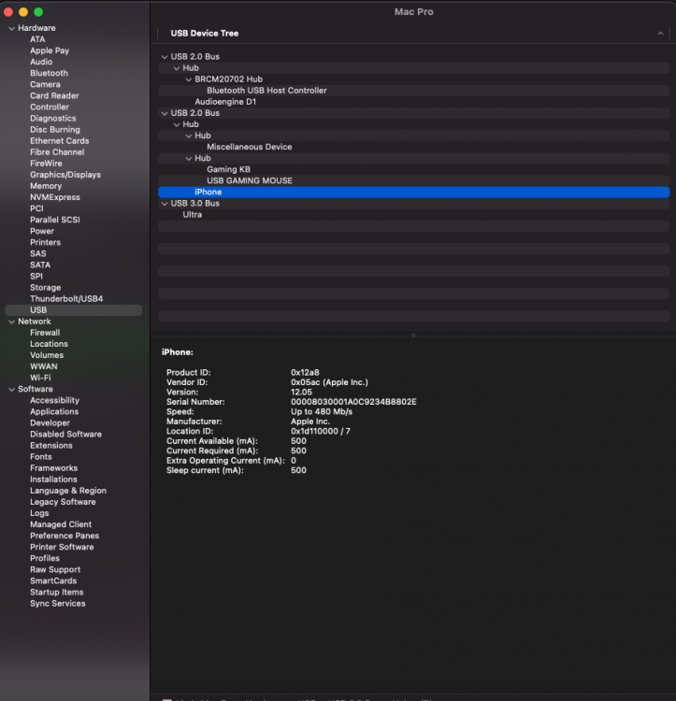Open Language & Region in the sidebar
676x701 pixels.
pyautogui.click(x=68, y=491)
